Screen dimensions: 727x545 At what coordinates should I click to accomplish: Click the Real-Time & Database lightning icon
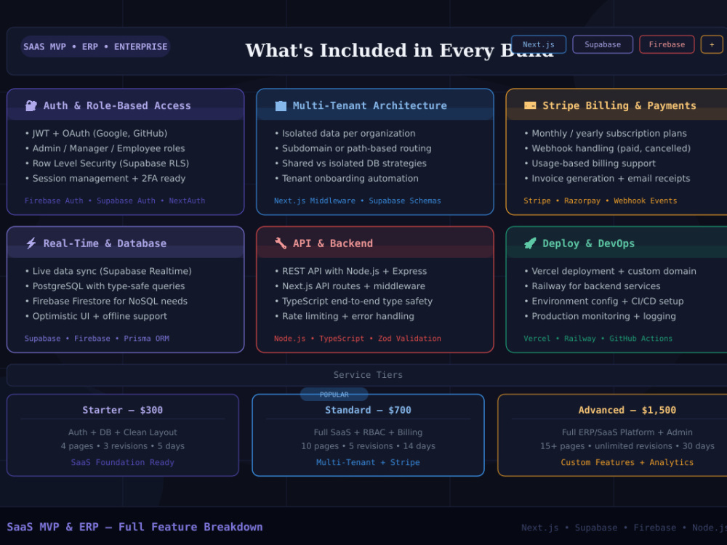click(x=31, y=243)
